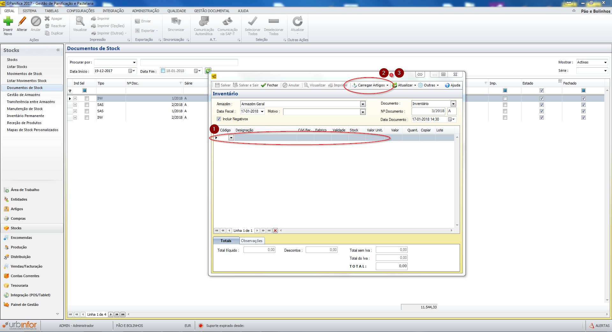This screenshot has width=612, height=332.
Task: Click the Salvar e Sair button
Action: click(x=246, y=85)
